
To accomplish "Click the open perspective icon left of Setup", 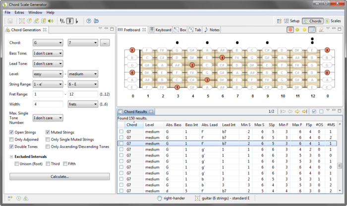I will click(279, 21).
